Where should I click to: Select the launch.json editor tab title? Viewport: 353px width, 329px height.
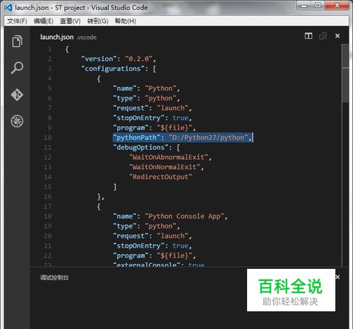click(x=56, y=37)
